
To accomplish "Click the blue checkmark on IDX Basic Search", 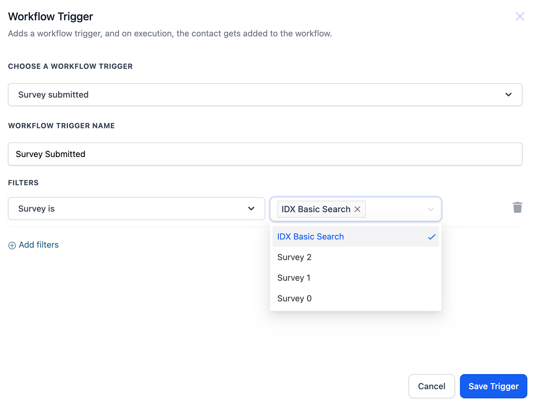I will (431, 237).
